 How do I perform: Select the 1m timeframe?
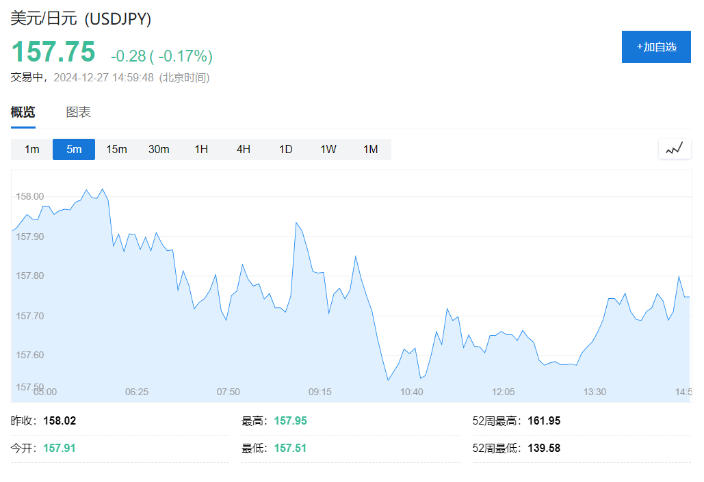click(32, 149)
